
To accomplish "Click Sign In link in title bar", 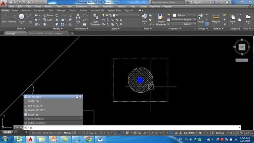I will (197, 2).
